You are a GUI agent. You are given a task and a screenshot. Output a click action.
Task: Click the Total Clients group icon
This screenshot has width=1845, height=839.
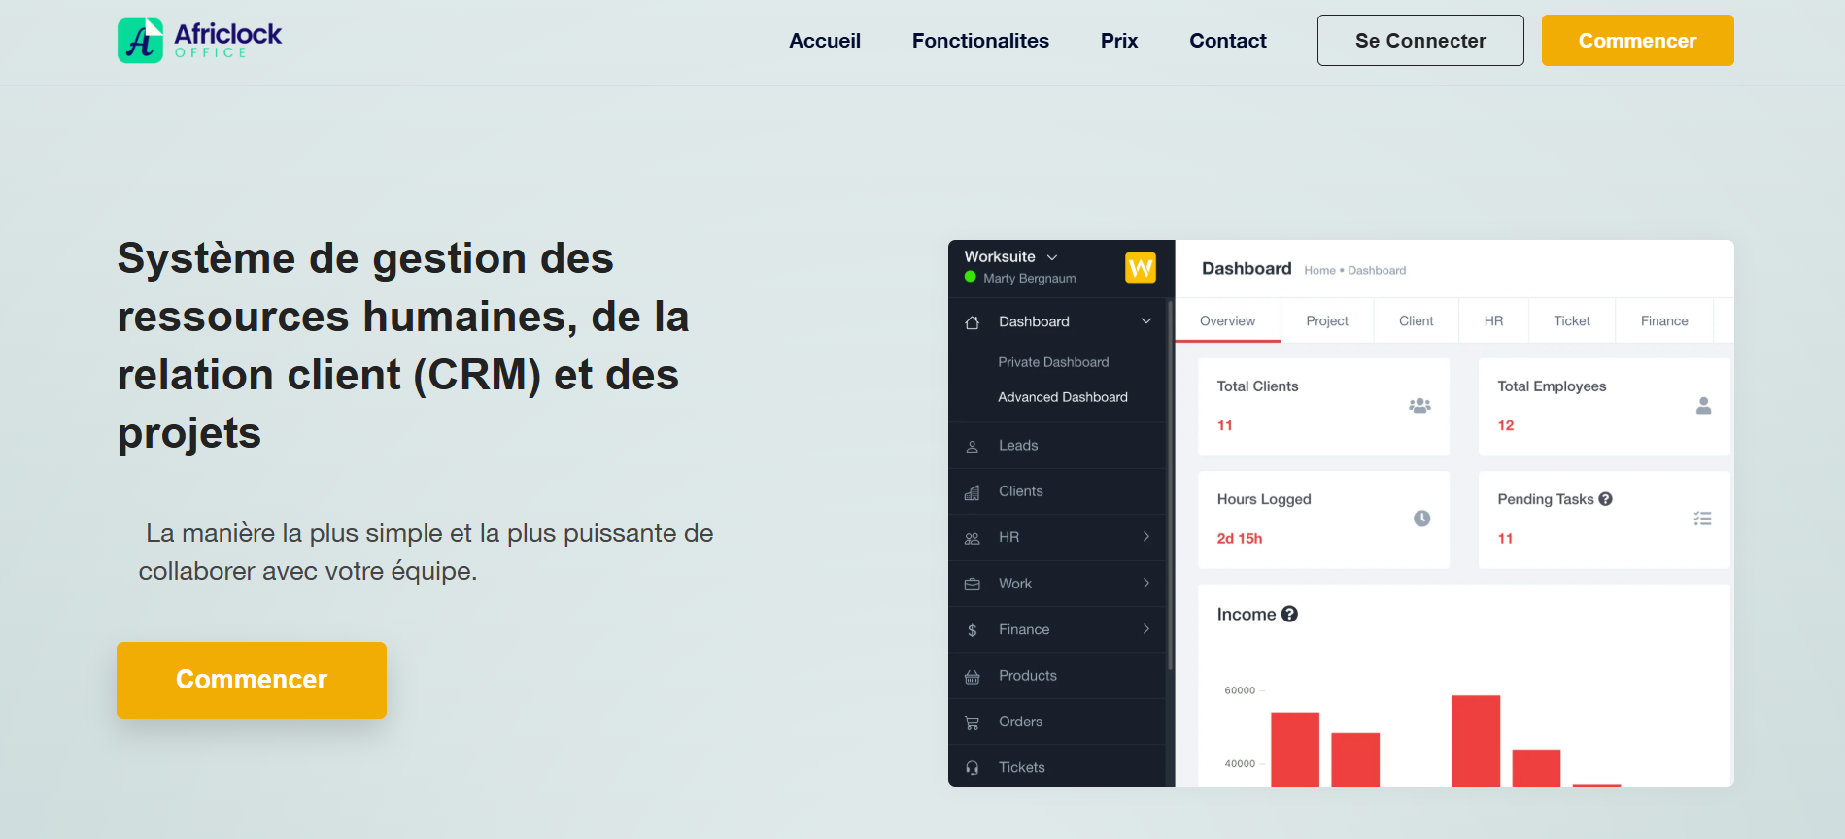pos(1419,406)
